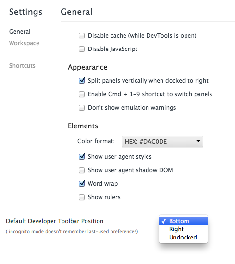Tick the Disable JavaScript checkbox
The height and width of the screenshot is (264, 235).
tap(82, 49)
